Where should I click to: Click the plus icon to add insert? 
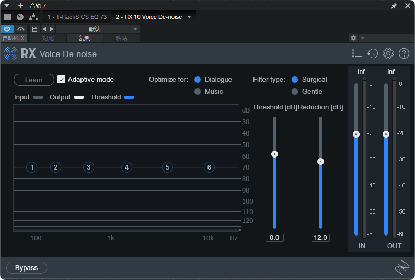tap(20, 6)
